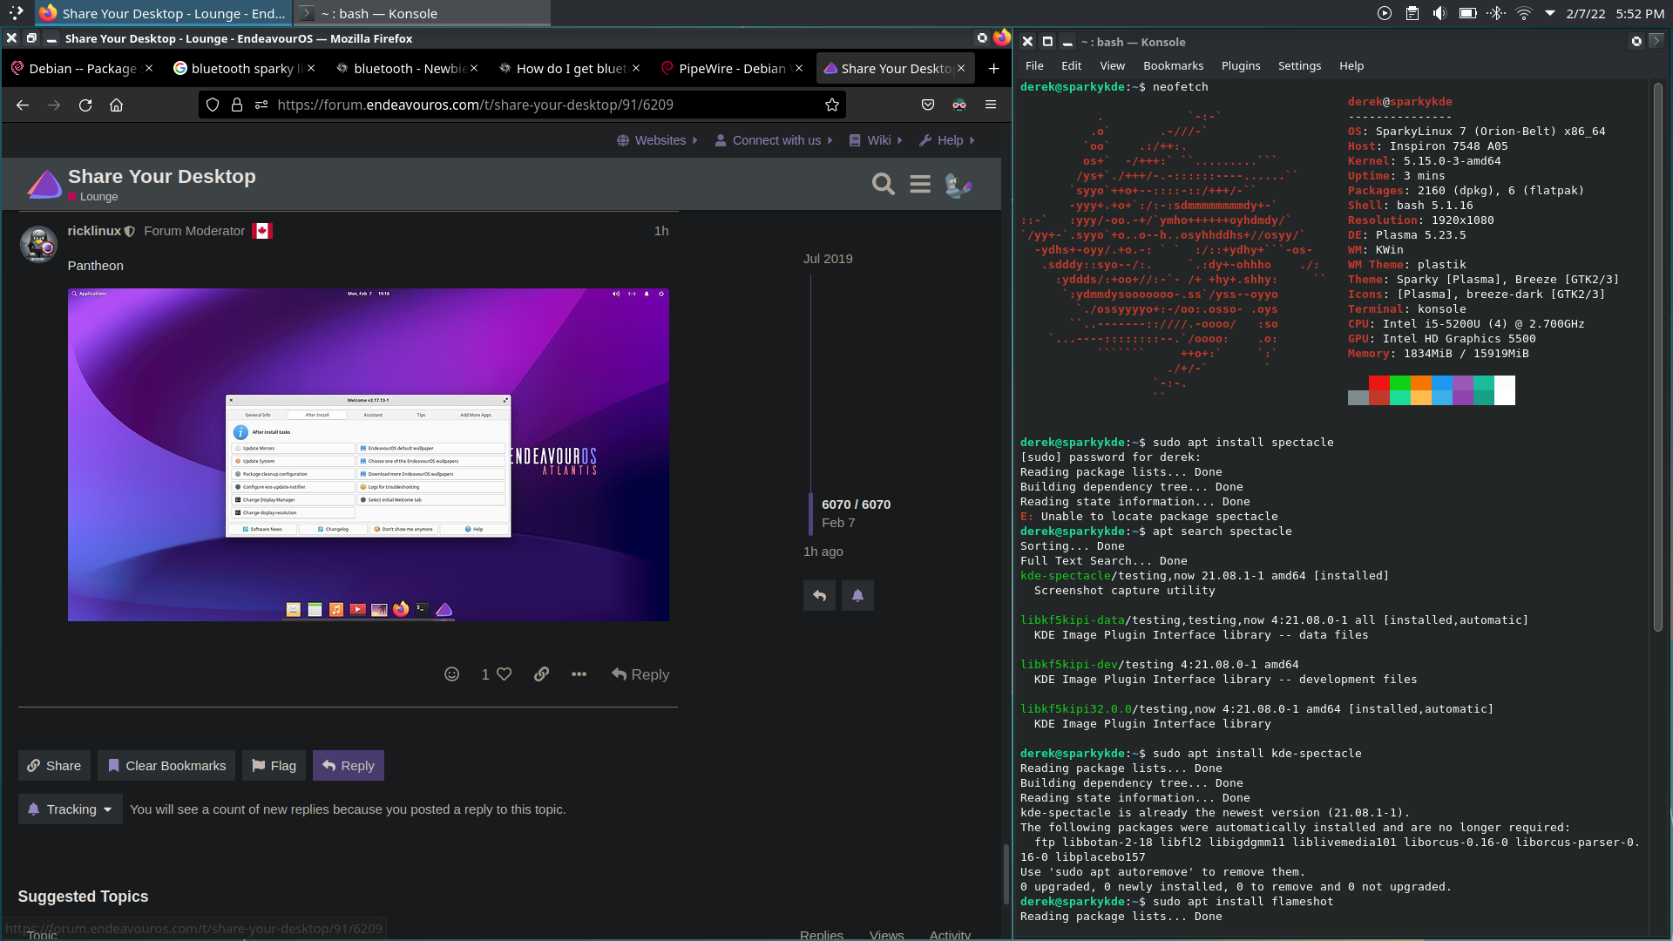This screenshot has width=1673, height=941.
Task: Open the forum search magnifier icon
Action: 884,184
